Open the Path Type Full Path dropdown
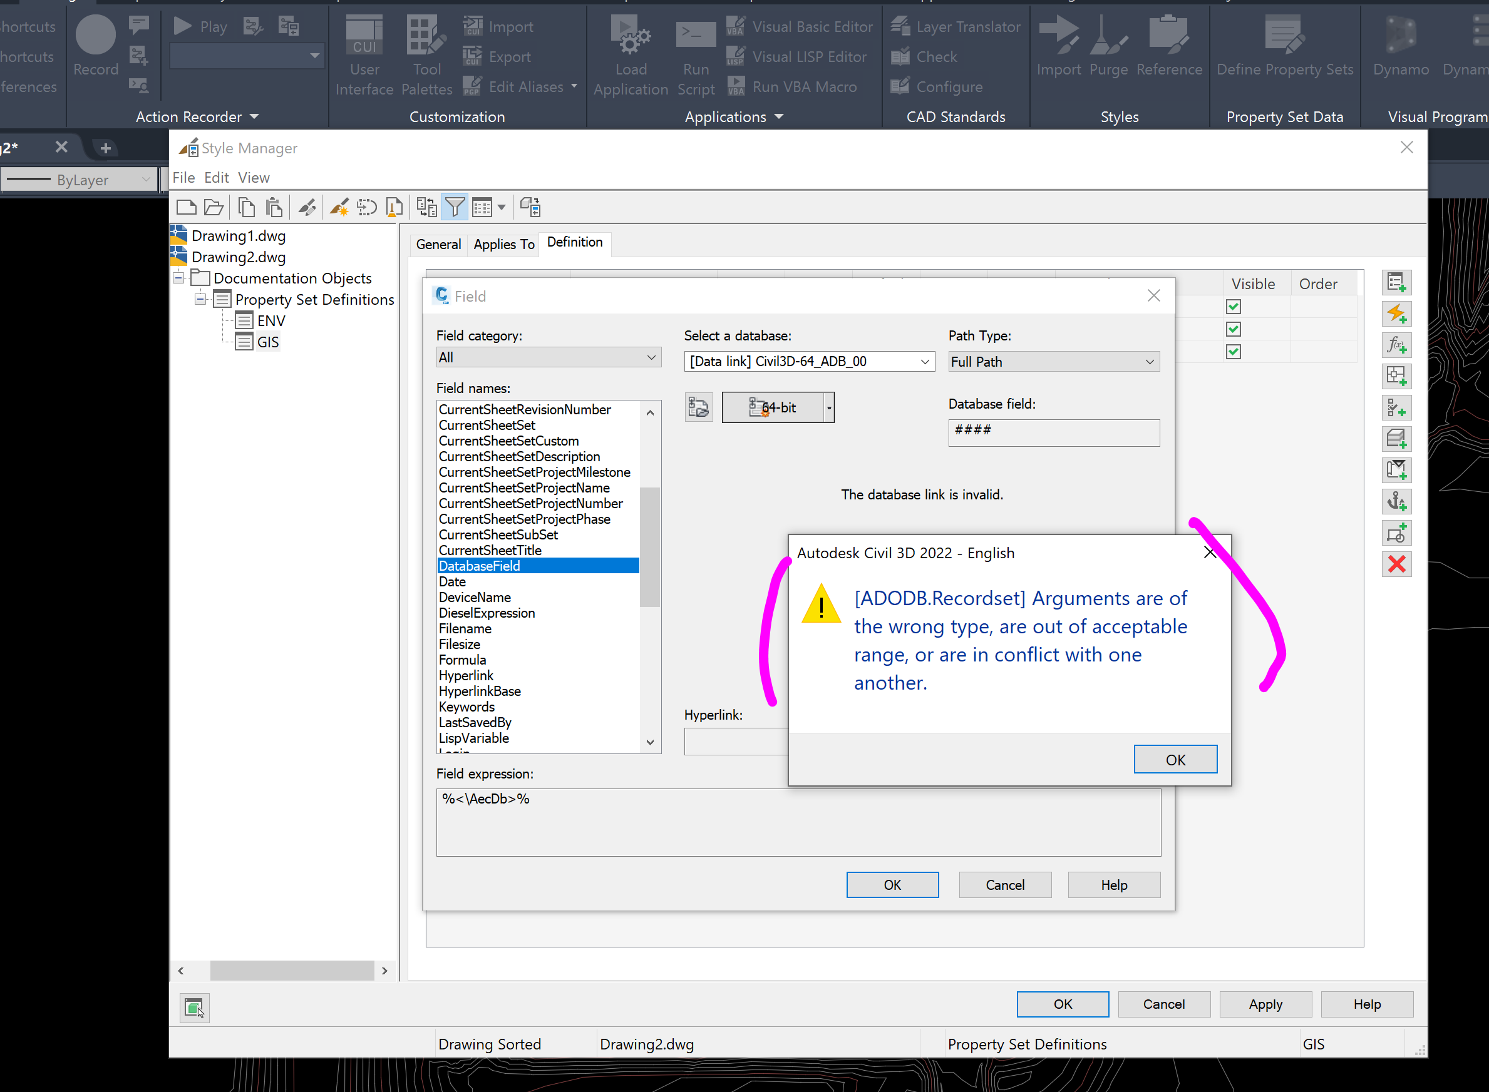Image resolution: width=1489 pixels, height=1092 pixels. point(1054,362)
